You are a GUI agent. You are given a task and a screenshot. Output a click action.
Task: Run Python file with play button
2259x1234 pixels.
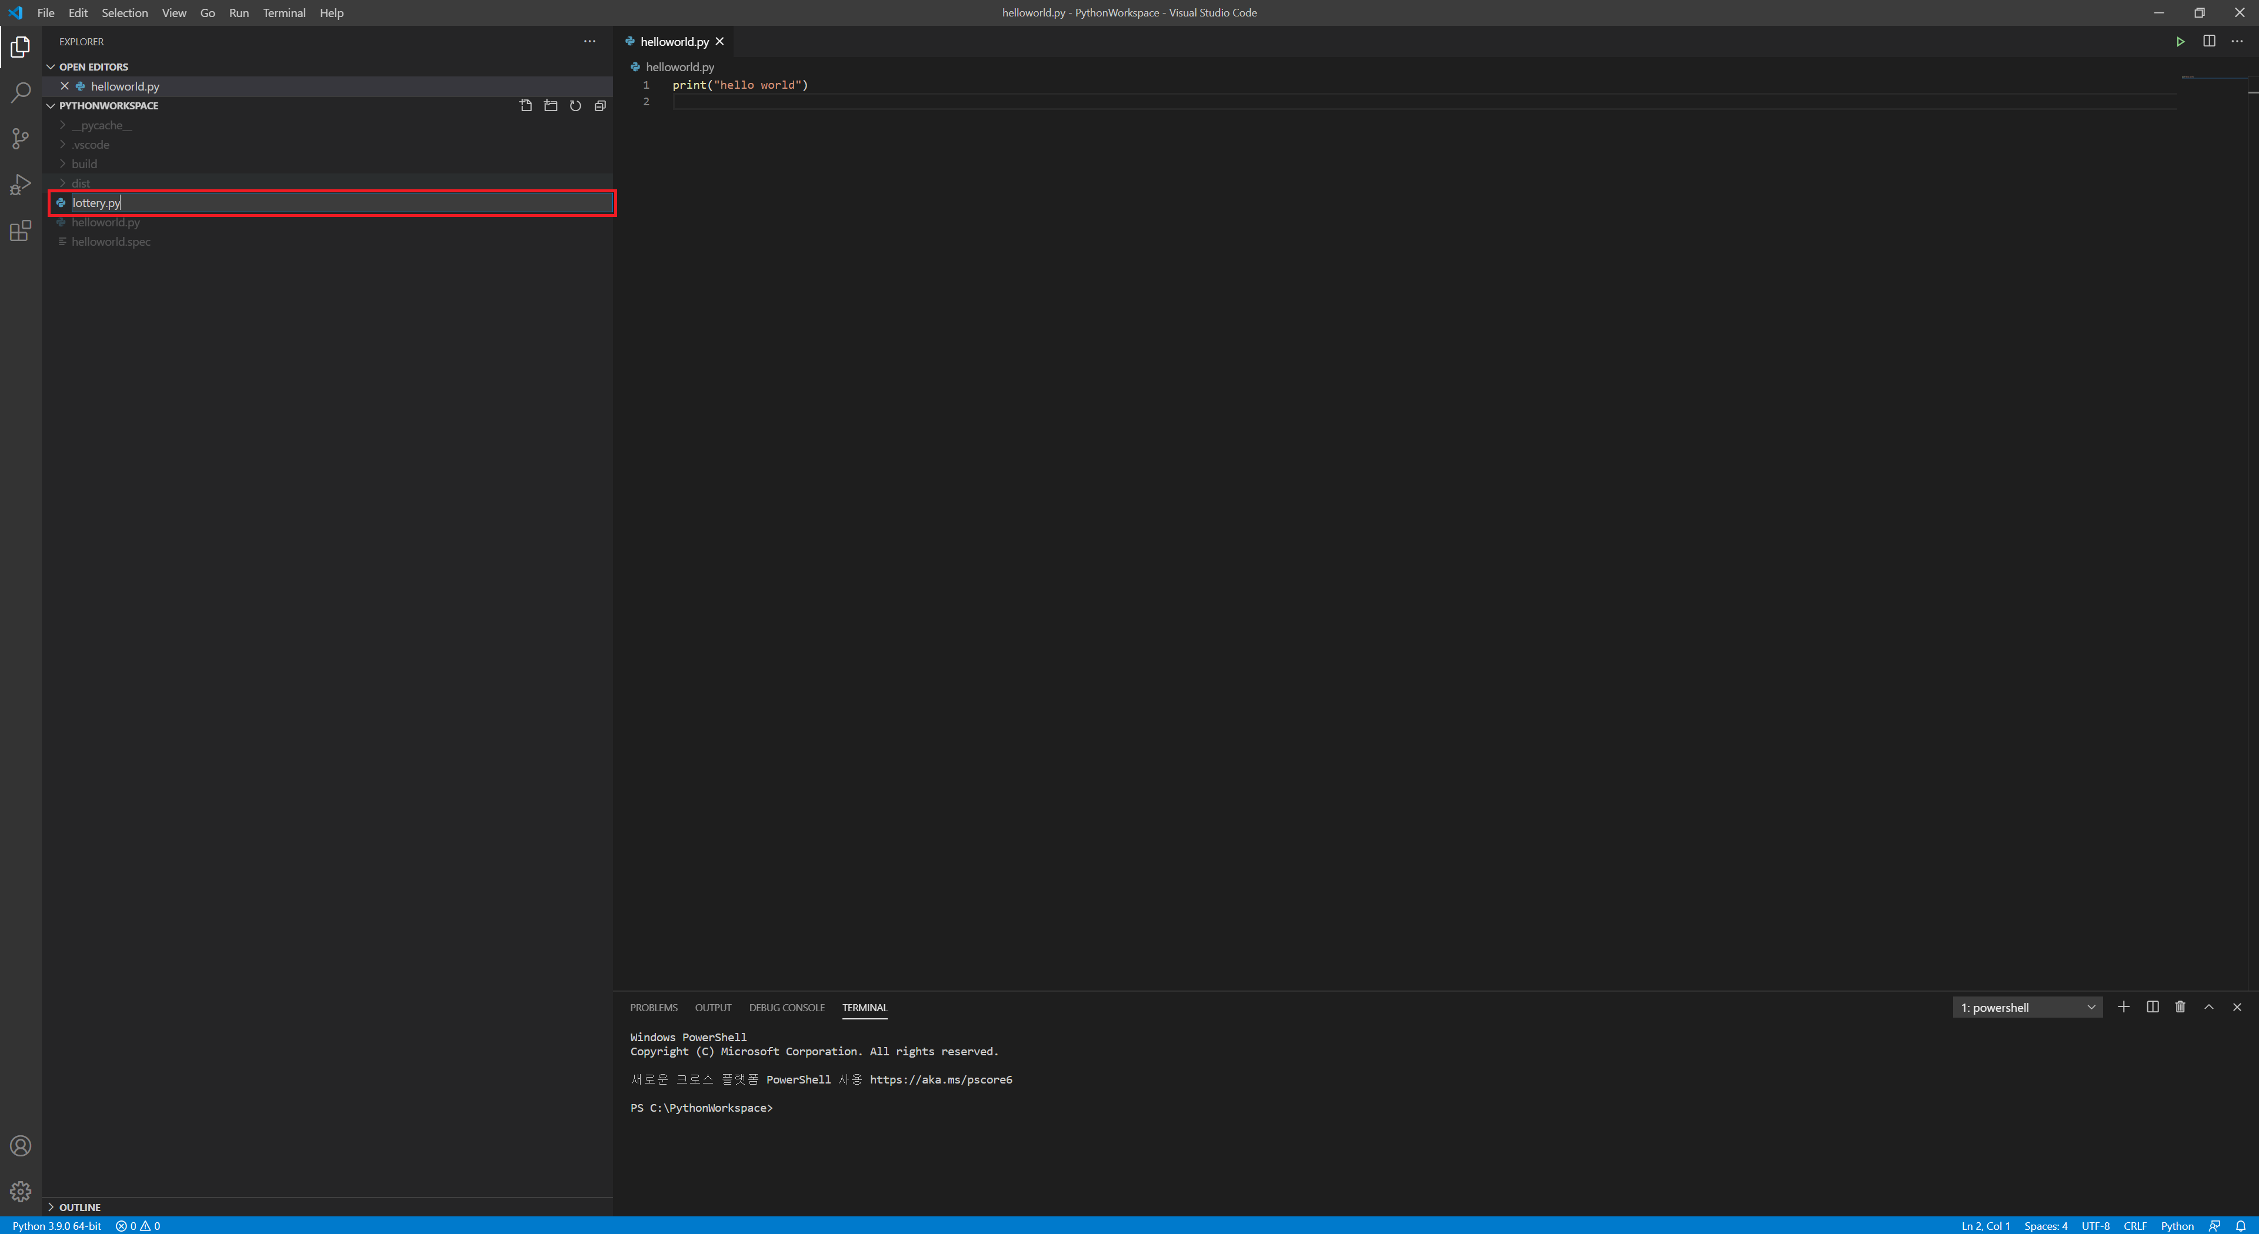point(2180,41)
